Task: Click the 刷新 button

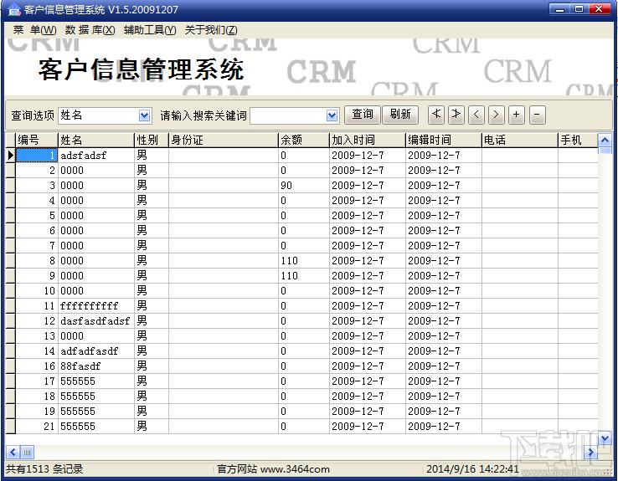Action: click(x=400, y=115)
